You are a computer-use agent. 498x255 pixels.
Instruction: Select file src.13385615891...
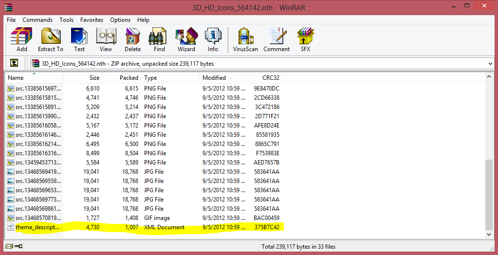pos(38,107)
